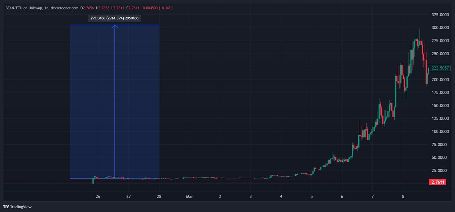Click the 150.0000 price axis label
This screenshot has height=212, width=455.
pos(440,106)
